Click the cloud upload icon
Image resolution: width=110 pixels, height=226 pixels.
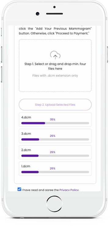point(55,55)
